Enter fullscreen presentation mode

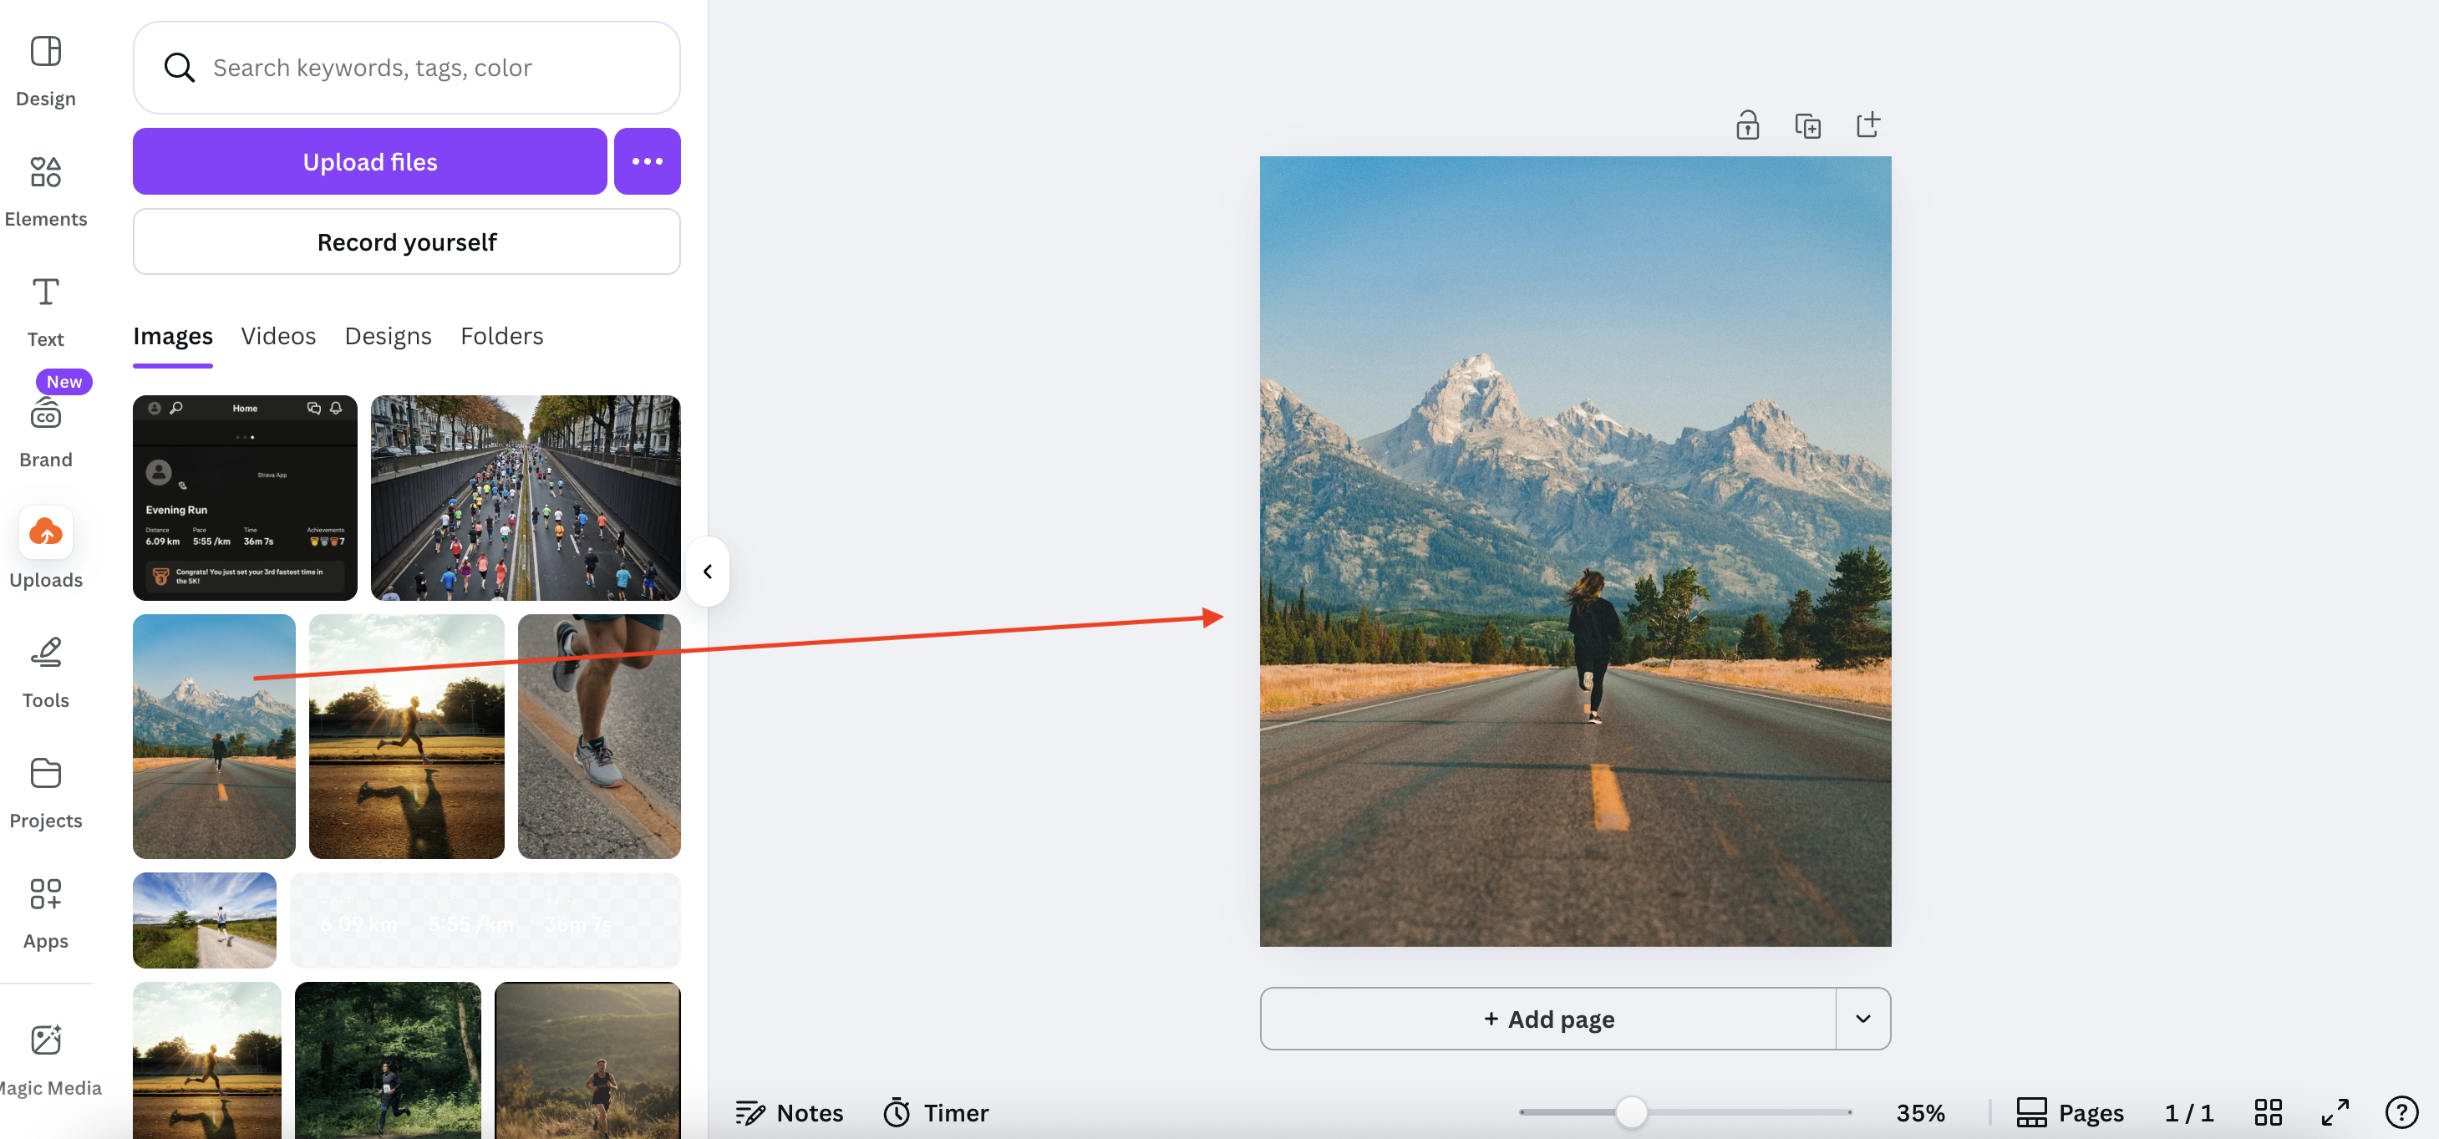pos(2335,1111)
